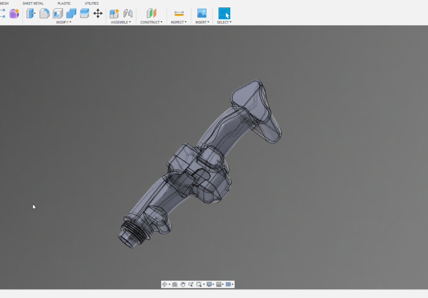This screenshot has height=298, width=428.
Task: Open the Orbit type dropdown arrow
Action: pyautogui.click(x=169, y=284)
